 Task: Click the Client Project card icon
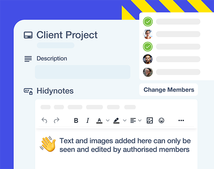(x=28, y=35)
